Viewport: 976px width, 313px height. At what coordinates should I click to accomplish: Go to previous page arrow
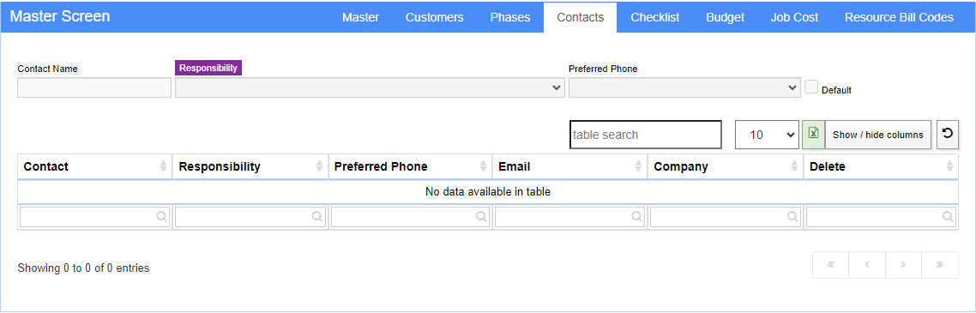pos(867,264)
